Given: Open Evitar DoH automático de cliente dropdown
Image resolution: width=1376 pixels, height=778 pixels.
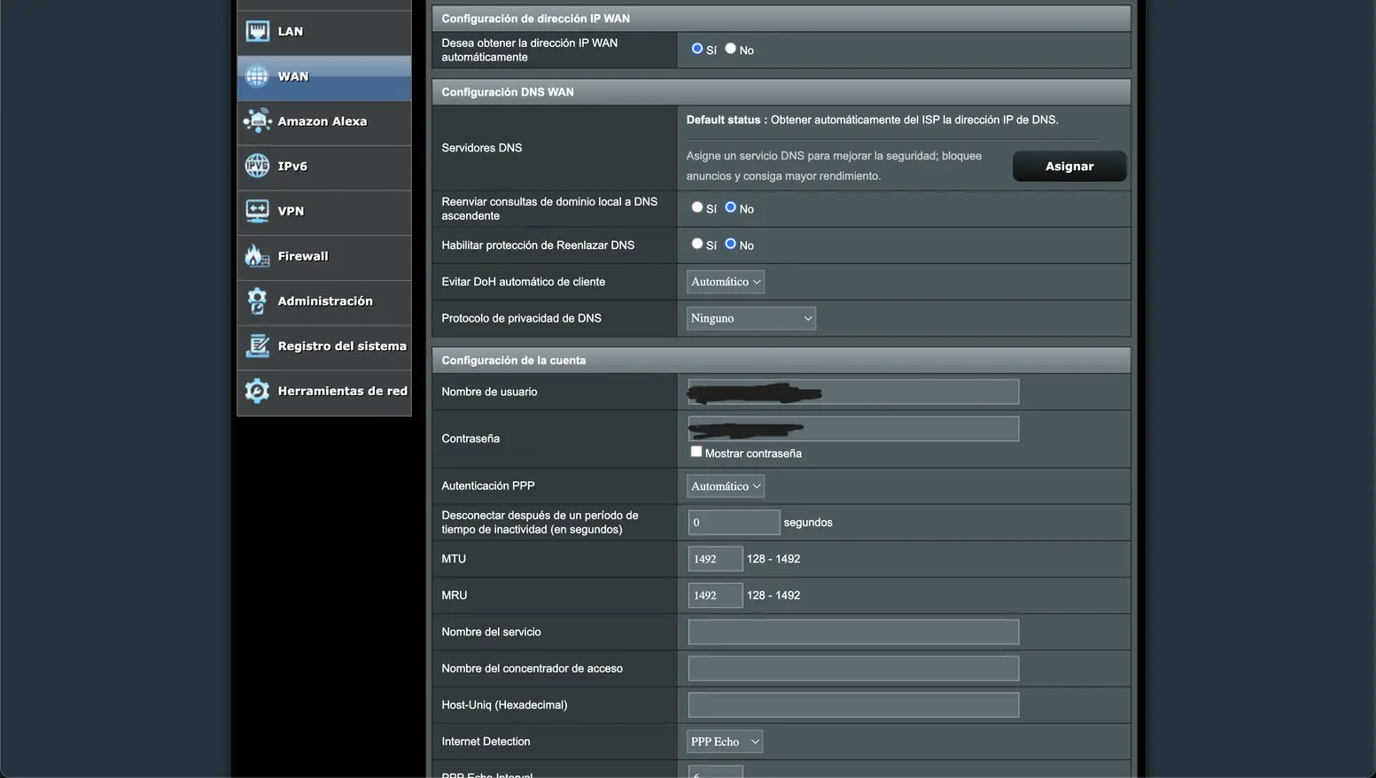Looking at the screenshot, I should 726,282.
